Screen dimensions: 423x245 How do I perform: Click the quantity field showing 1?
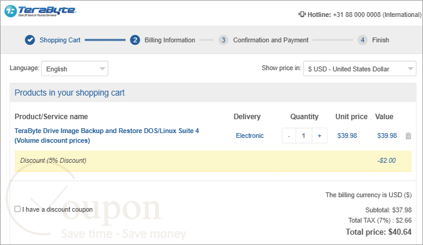(304, 136)
